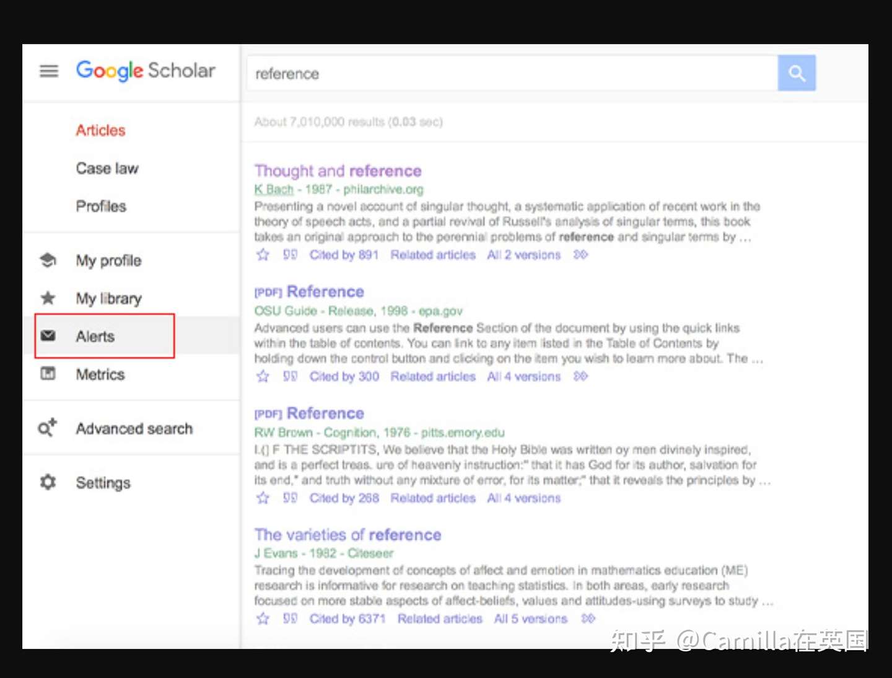Save RW Brown 'Reference' result with star
The image size is (892, 678).
[263, 498]
